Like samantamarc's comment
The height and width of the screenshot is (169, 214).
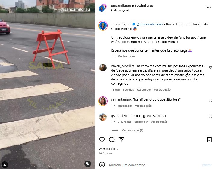pyautogui.click(x=210, y=101)
